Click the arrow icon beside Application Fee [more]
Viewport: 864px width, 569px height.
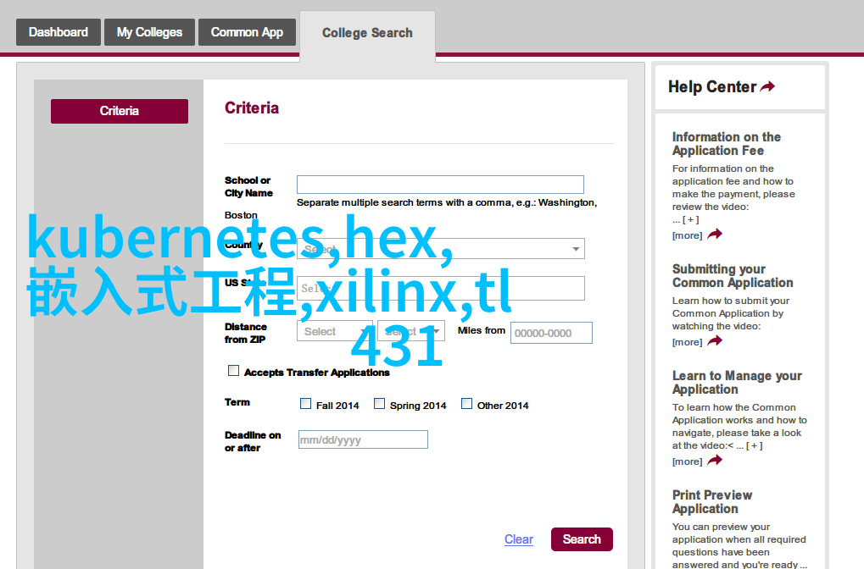(715, 235)
